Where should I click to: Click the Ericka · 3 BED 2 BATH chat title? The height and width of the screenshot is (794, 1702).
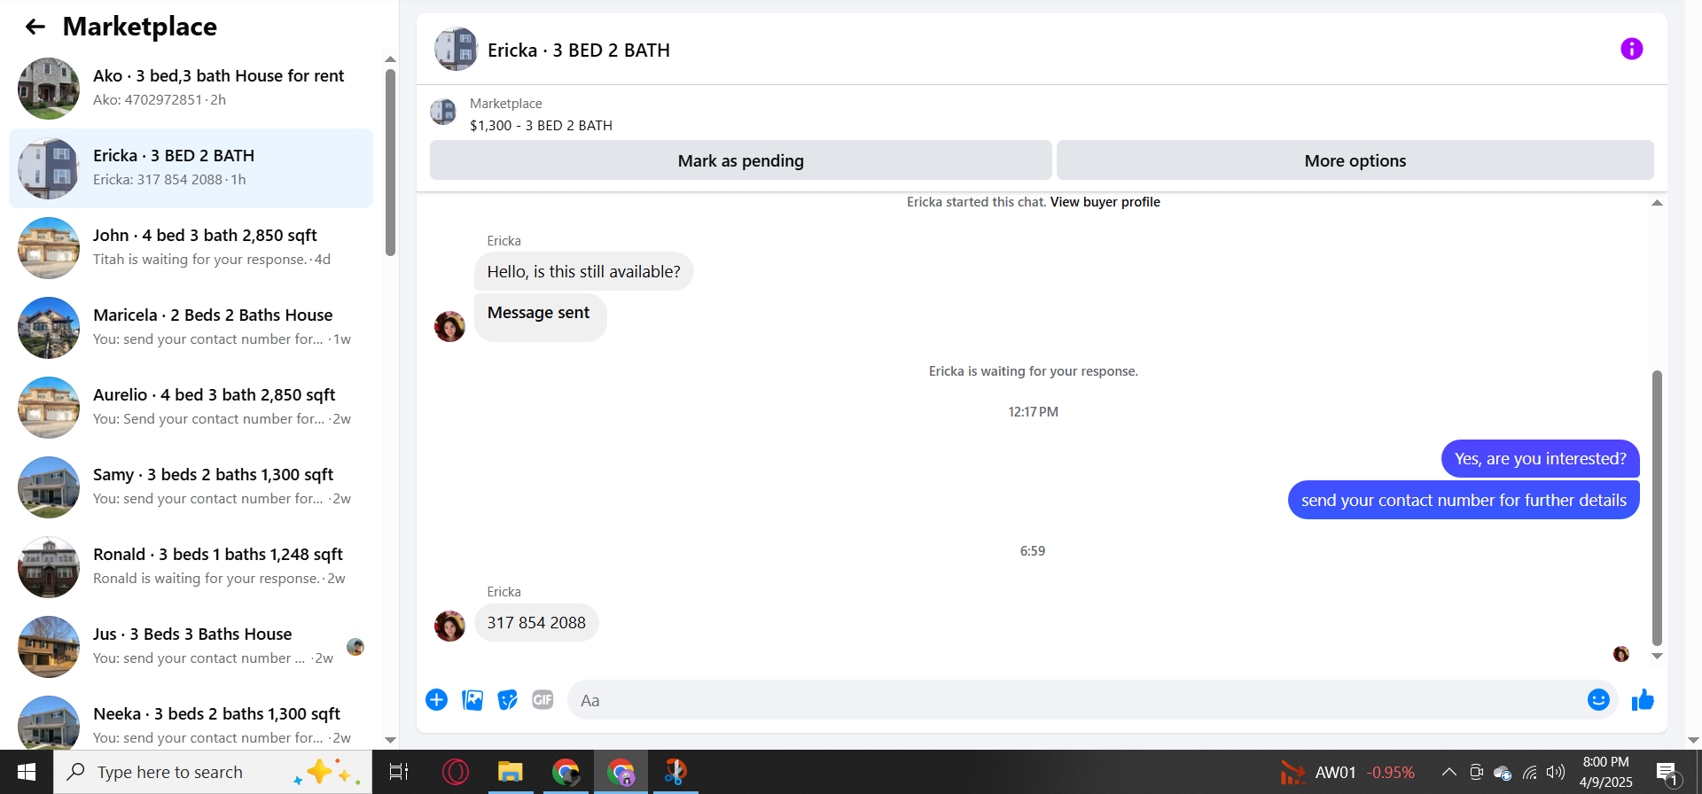579,51
